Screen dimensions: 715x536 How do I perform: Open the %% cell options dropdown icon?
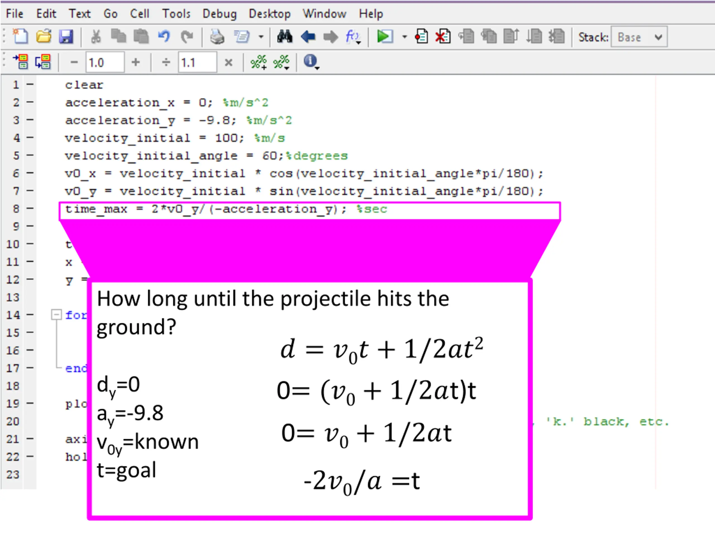tap(281, 62)
